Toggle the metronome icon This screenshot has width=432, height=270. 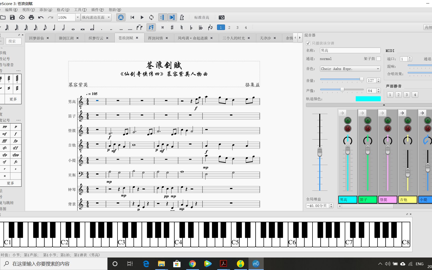[x=182, y=17]
